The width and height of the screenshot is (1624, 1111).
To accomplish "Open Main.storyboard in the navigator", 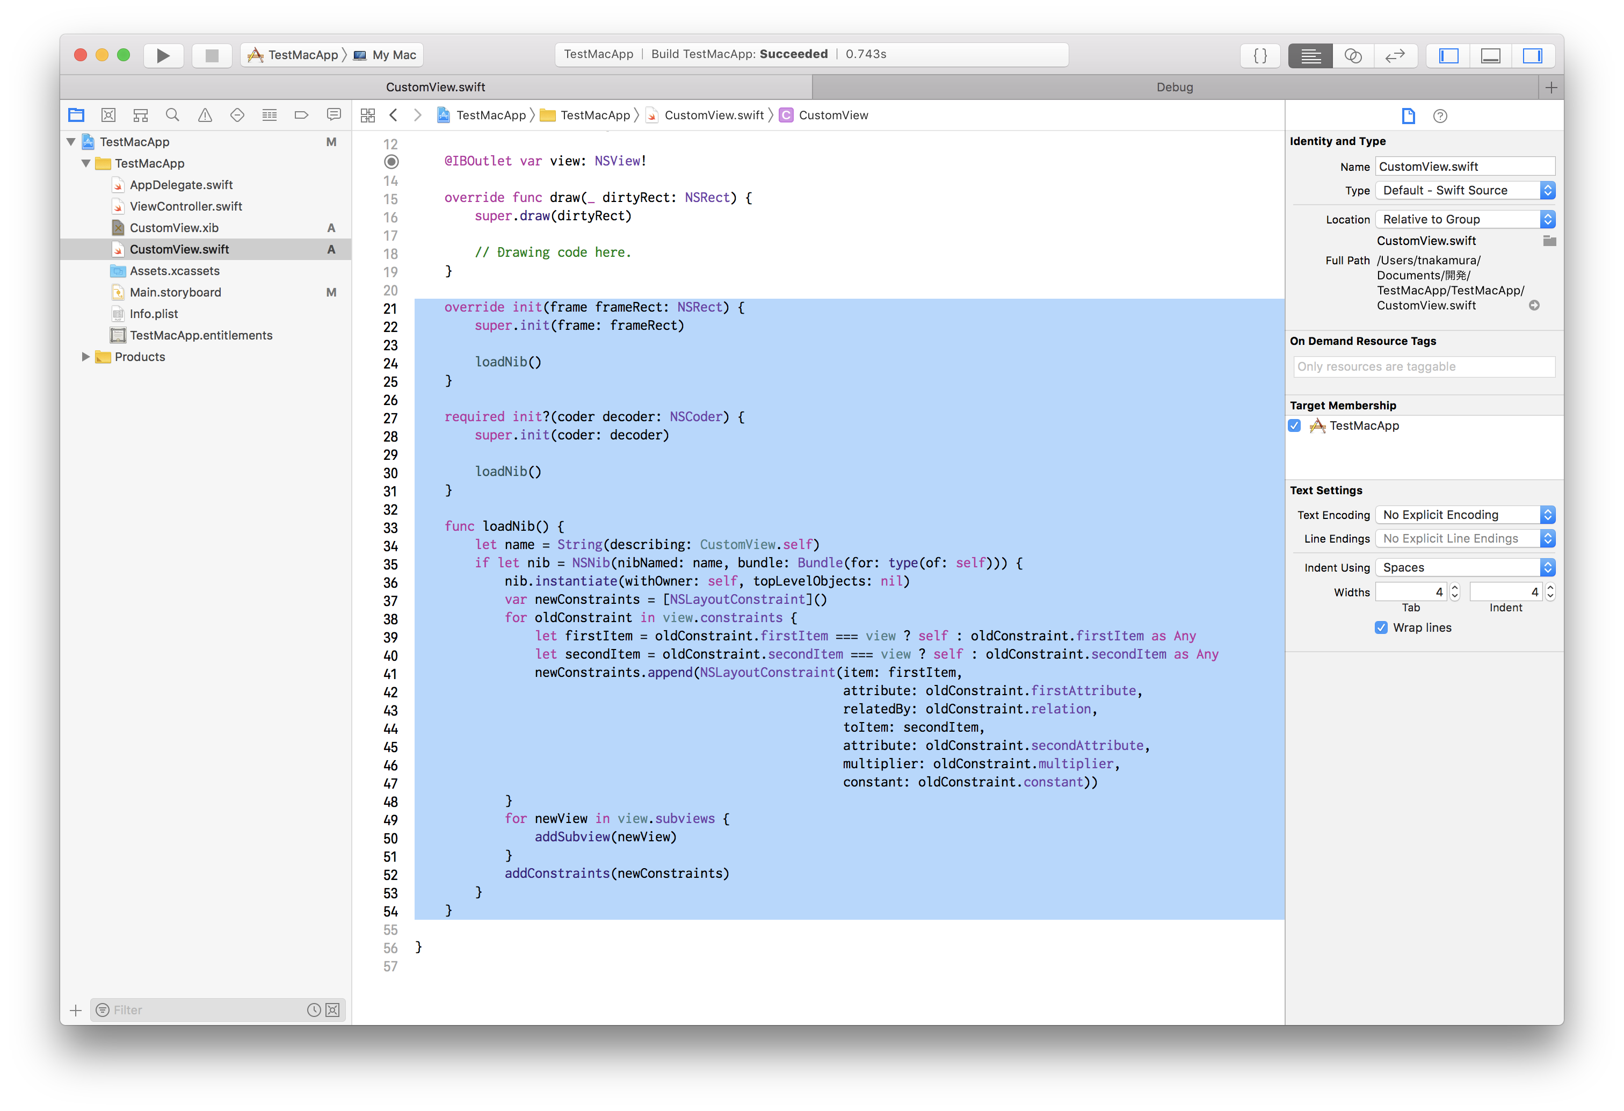I will tap(176, 292).
